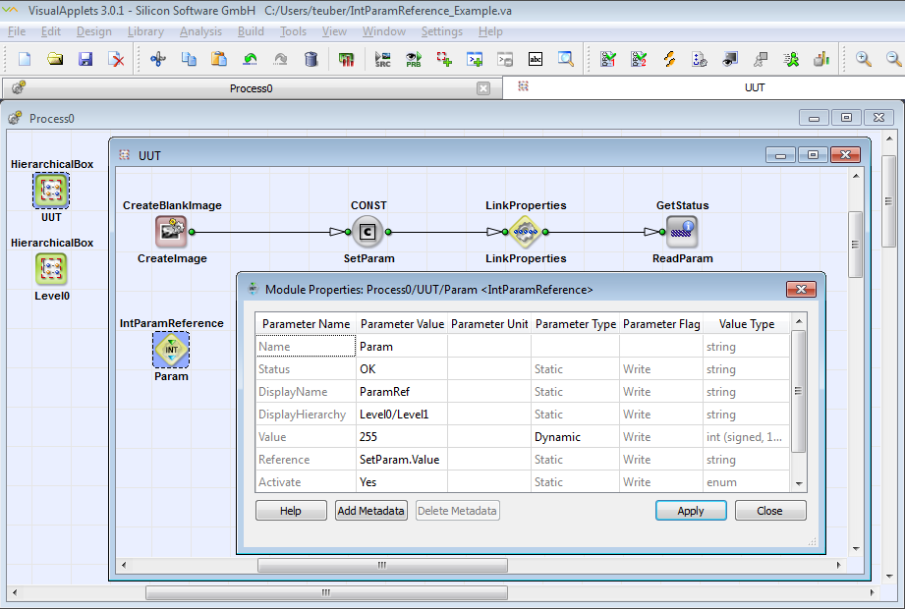Click the Paste clipboard icon
The height and width of the screenshot is (609, 905).
[x=219, y=59]
